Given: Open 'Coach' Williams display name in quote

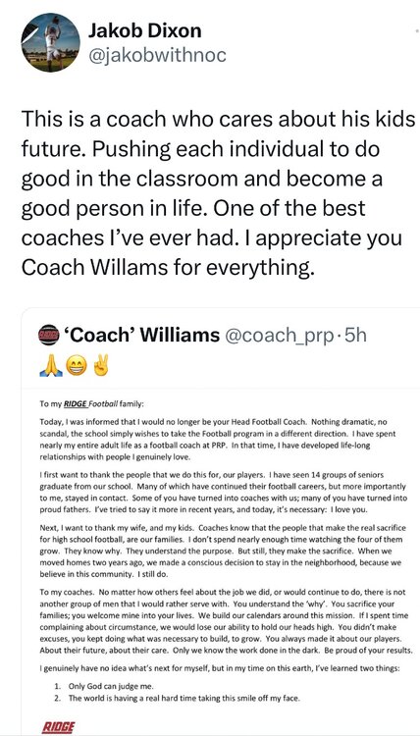Looking at the screenshot, I should pos(141,336).
